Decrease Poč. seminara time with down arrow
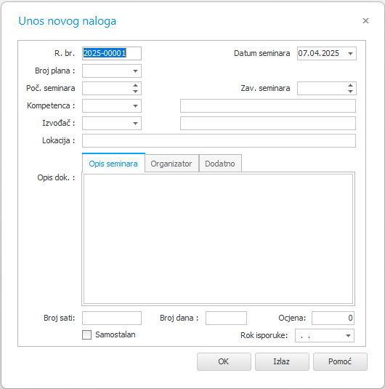The width and height of the screenshot is (385, 389). tap(135, 92)
